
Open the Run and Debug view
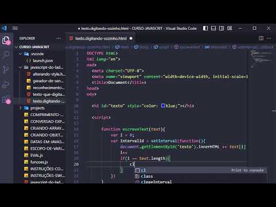[6, 85]
